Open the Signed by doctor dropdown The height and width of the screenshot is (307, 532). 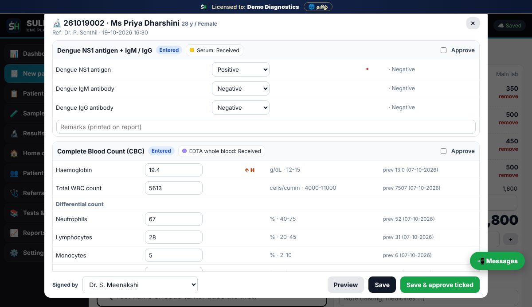140,285
